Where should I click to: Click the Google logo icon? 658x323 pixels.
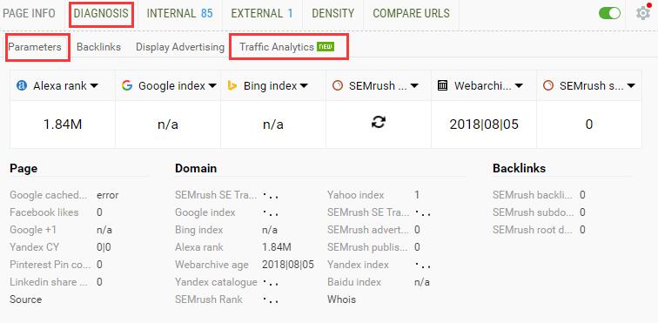(x=127, y=85)
